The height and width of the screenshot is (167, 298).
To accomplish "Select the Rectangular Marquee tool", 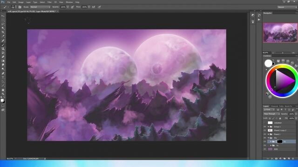I will [x=3, y=20].
